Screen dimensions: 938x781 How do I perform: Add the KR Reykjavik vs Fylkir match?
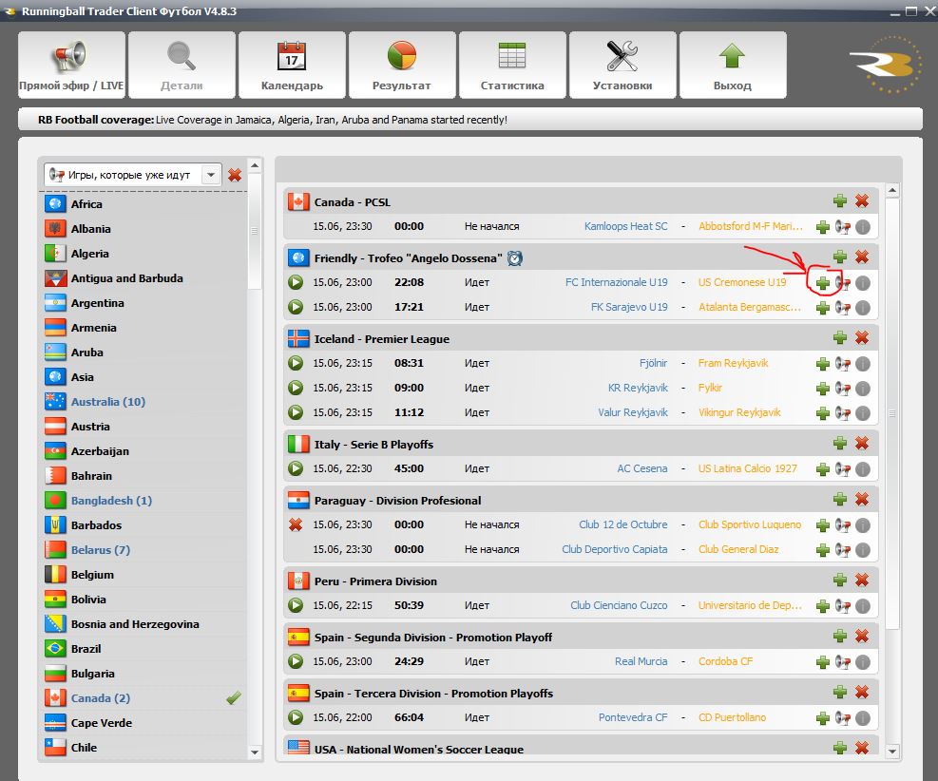click(823, 388)
